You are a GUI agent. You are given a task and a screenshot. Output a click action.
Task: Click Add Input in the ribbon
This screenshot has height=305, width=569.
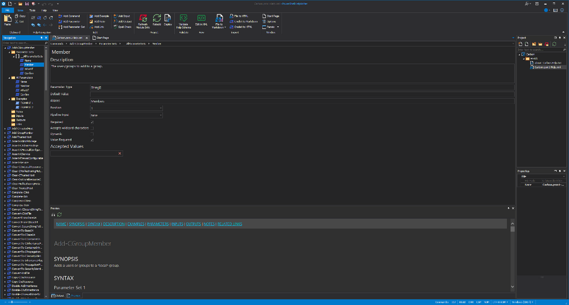click(122, 16)
